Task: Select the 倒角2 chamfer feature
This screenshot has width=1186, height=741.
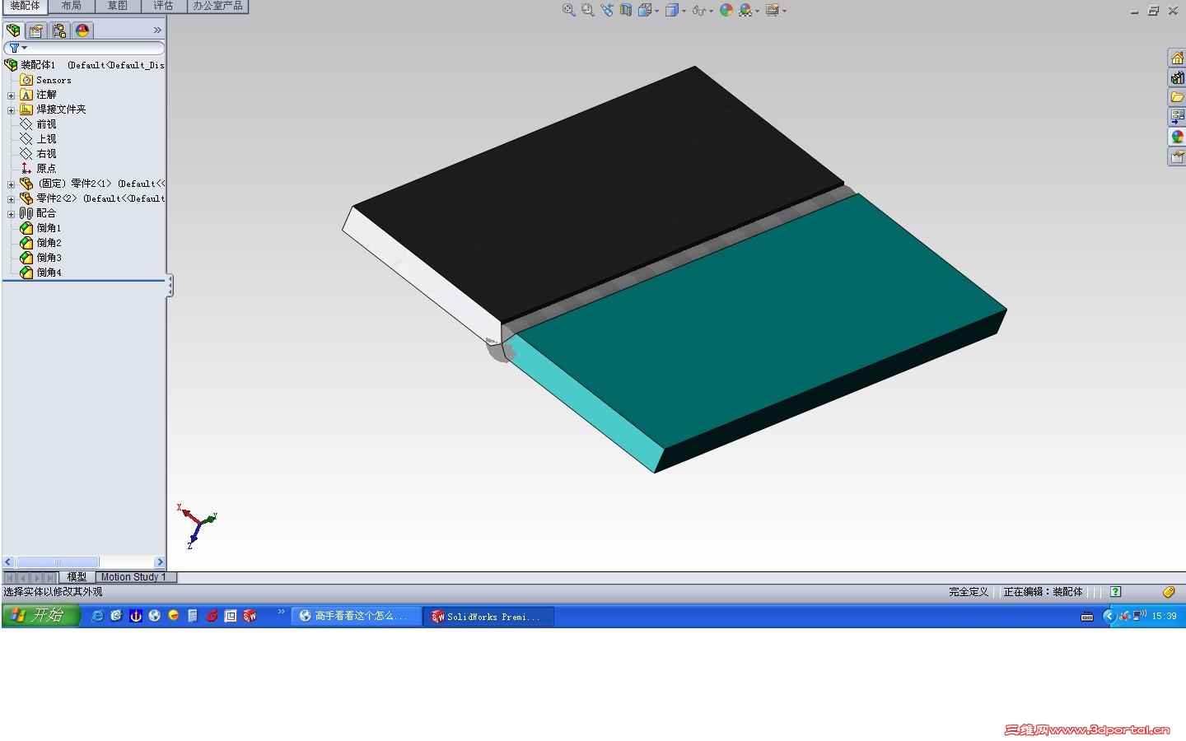Action: tap(49, 243)
